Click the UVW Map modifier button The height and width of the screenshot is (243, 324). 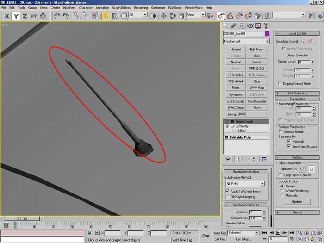click(x=256, y=87)
